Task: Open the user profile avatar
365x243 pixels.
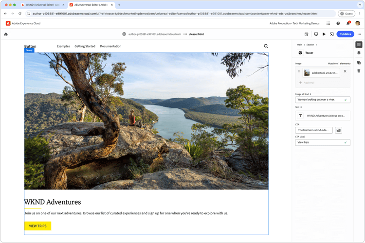Action: click(358, 23)
